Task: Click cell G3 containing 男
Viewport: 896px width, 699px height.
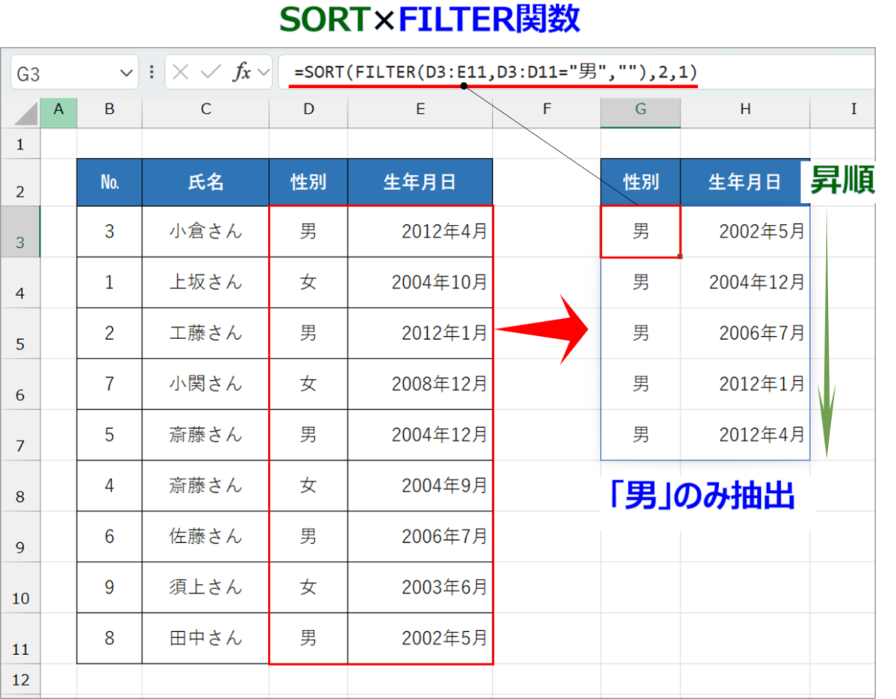Action: (x=640, y=231)
